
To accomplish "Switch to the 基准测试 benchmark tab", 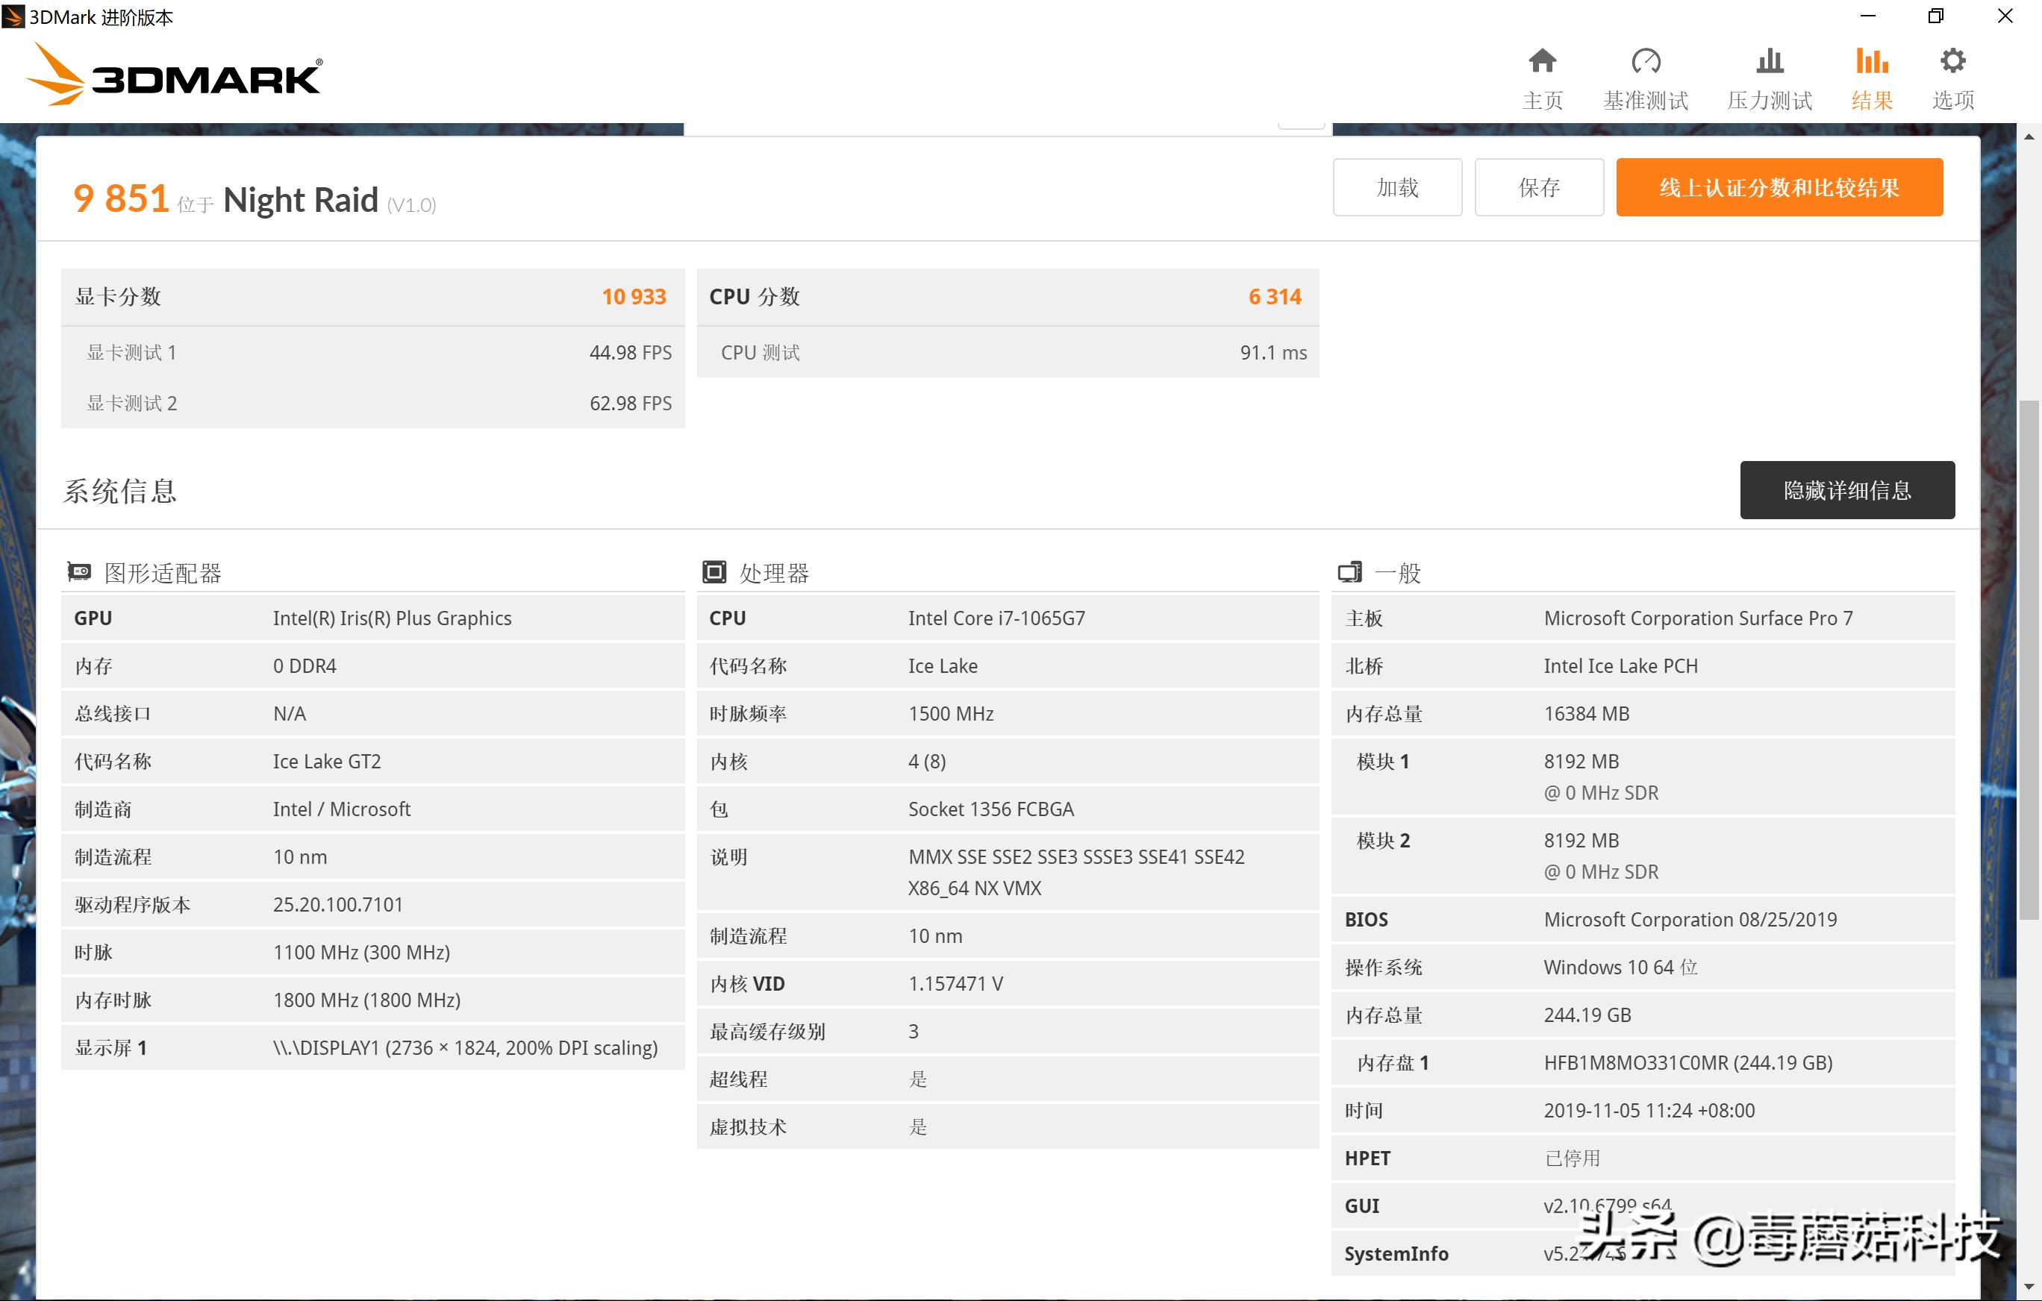I will (x=1645, y=75).
